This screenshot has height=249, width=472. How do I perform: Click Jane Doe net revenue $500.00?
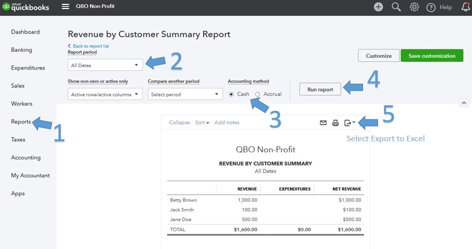point(352,219)
